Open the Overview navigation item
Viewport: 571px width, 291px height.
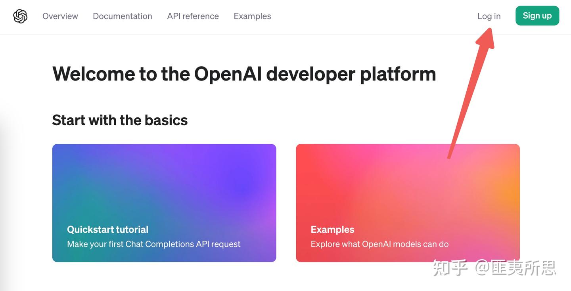60,15
